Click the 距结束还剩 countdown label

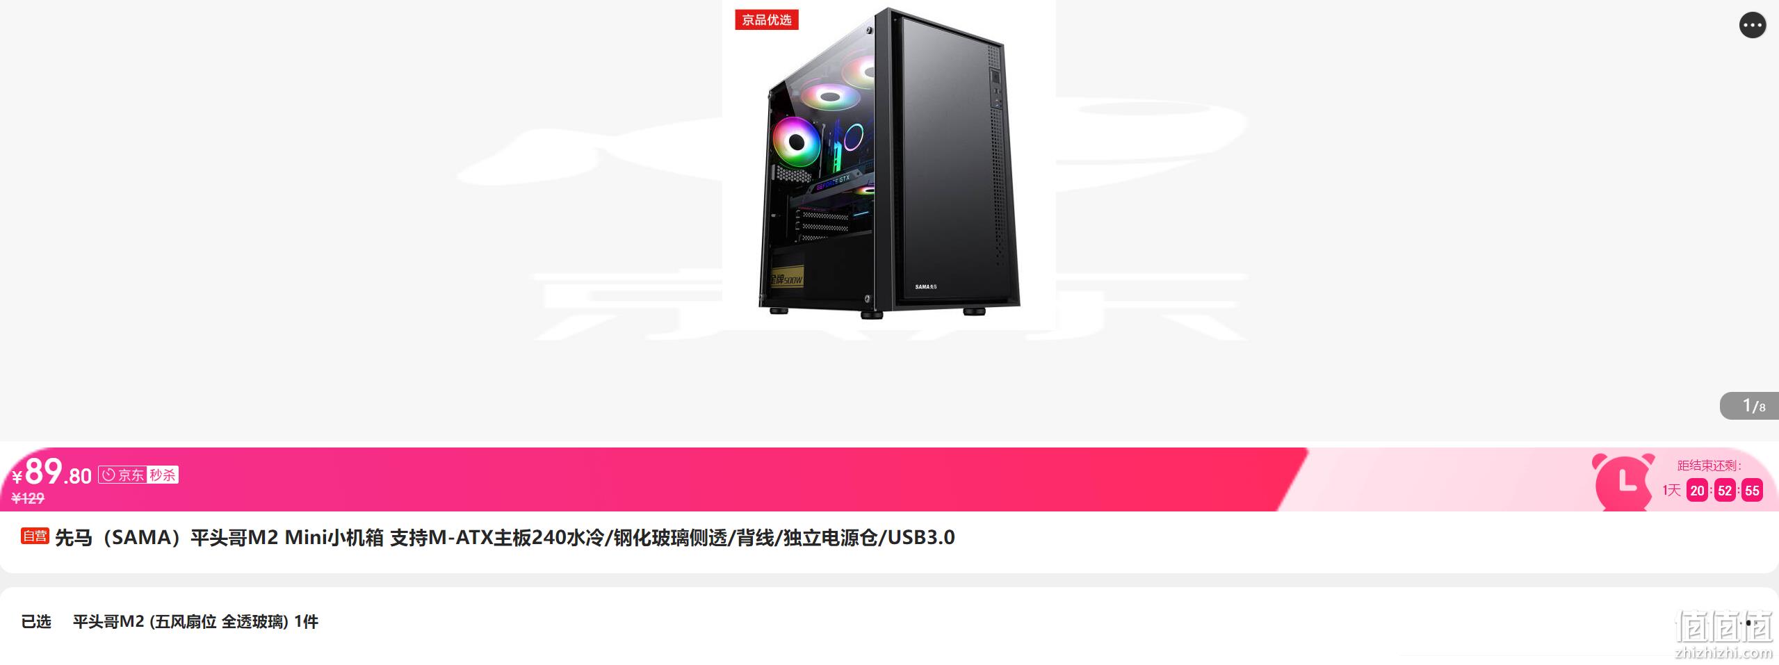pyautogui.click(x=1709, y=466)
